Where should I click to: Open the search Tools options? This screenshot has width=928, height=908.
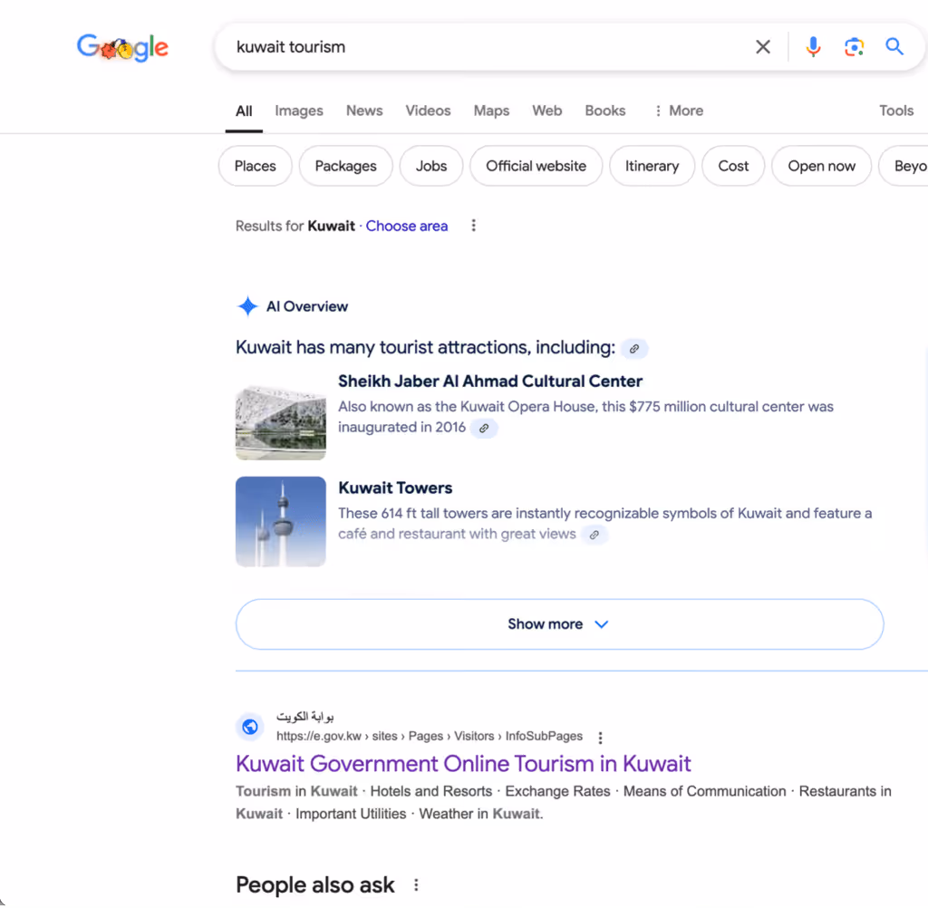896,111
